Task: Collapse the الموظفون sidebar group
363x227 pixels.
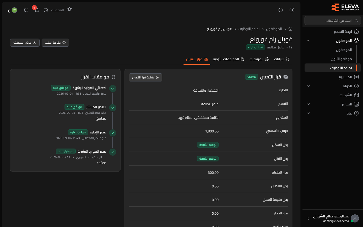Action: coord(308,41)
